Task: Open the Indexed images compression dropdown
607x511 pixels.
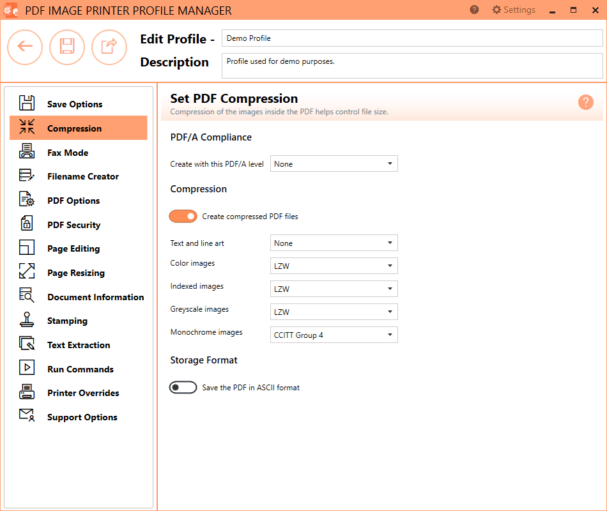Action: click(334, 289)
